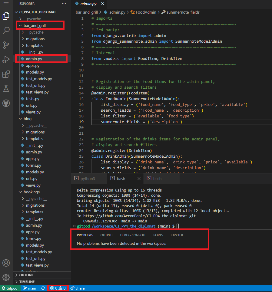
Task: Open the GitHub view icon
Action: 6,103
